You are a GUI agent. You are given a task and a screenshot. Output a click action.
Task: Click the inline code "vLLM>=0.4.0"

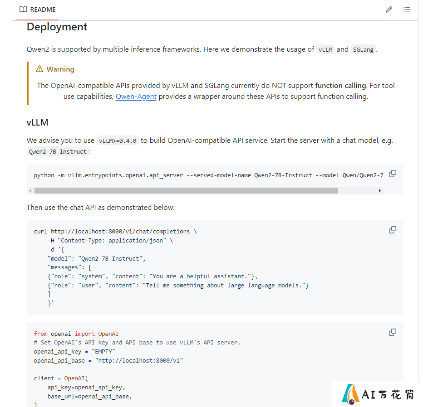click(118, 141)
